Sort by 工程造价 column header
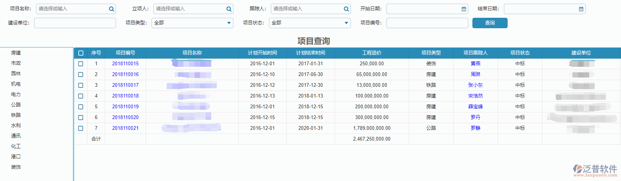 click(x=372, y=53)
